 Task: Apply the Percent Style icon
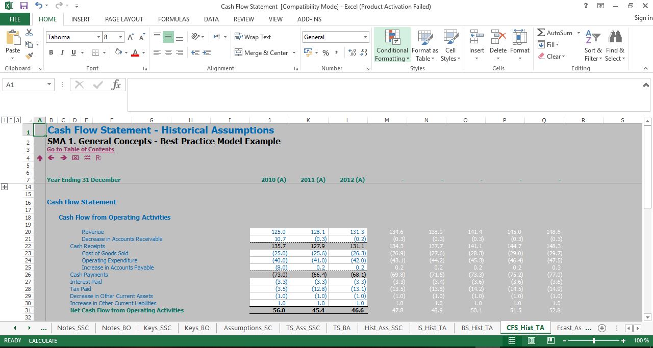tap(325, 52)
